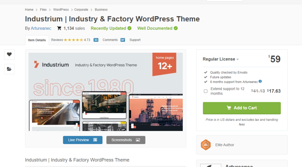Click the Well Documented checkmark icon
Image resolution: width=302 pixels, height=167 pixels.
(176, 28)
